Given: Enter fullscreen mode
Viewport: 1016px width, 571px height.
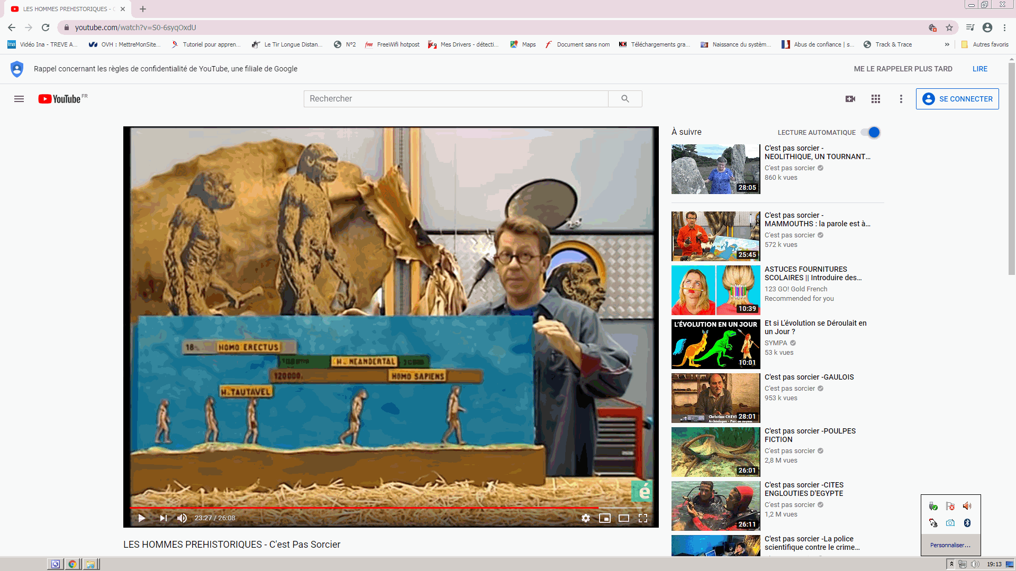Looking at the screenshot, I should (643, 518).
